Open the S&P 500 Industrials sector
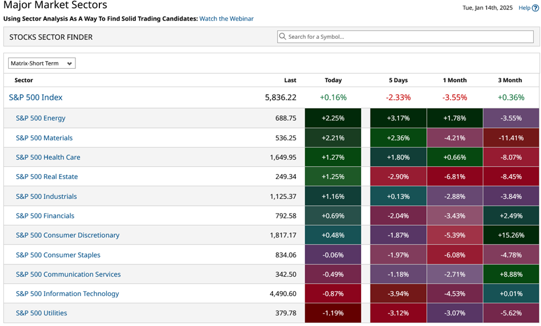541x326 pixels. point(45,196)
